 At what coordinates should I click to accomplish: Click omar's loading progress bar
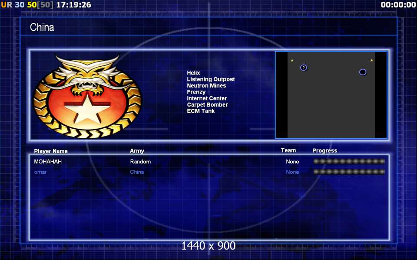click(349, 172)
